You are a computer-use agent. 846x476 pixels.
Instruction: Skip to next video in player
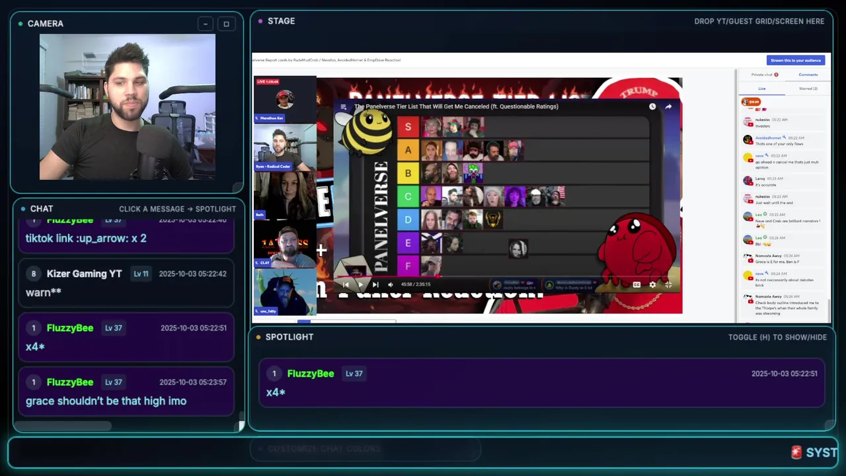click(x=375, y=284)
